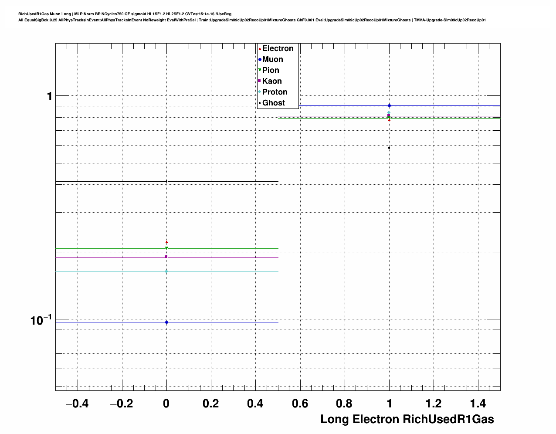The height and width of the screenshot is (434, 556).
Task: Click the x-axis tick label 0.4
Action: (255, 403)
